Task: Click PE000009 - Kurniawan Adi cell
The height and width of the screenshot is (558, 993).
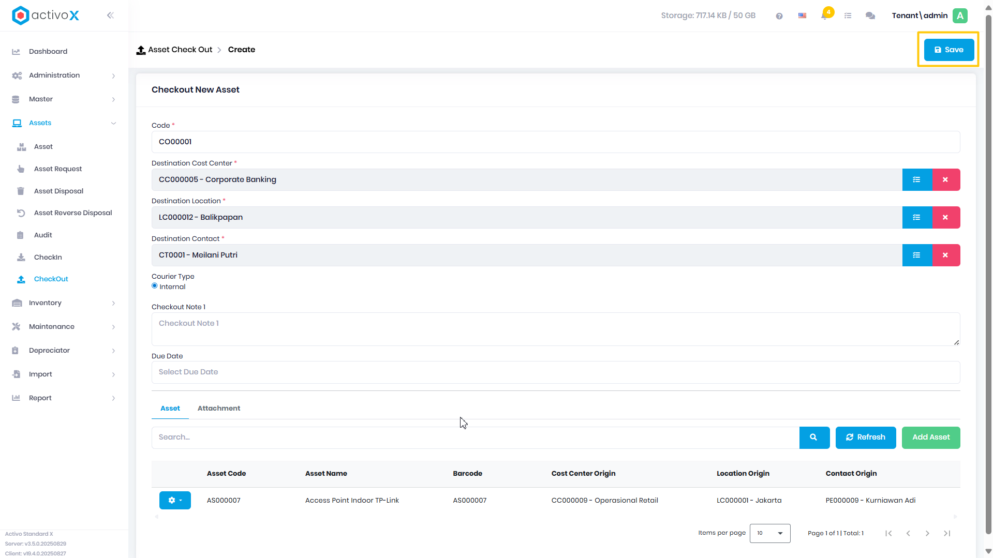Action: 870,501
